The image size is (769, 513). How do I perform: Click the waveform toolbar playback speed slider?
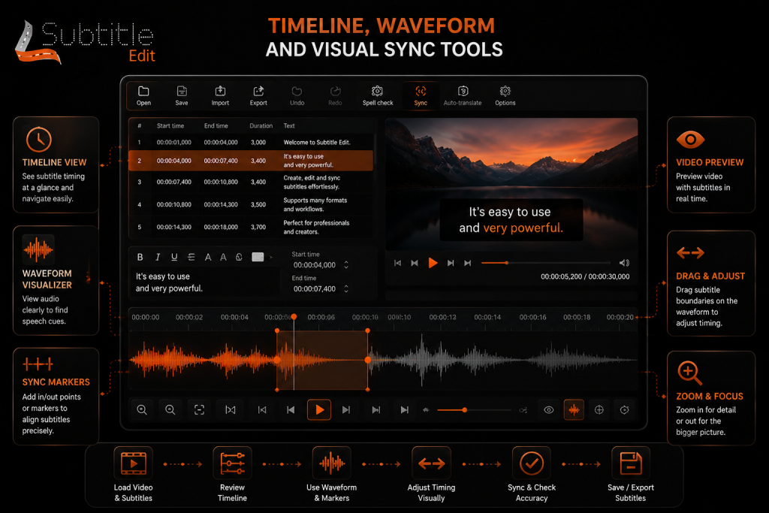(x=475, y=410)
